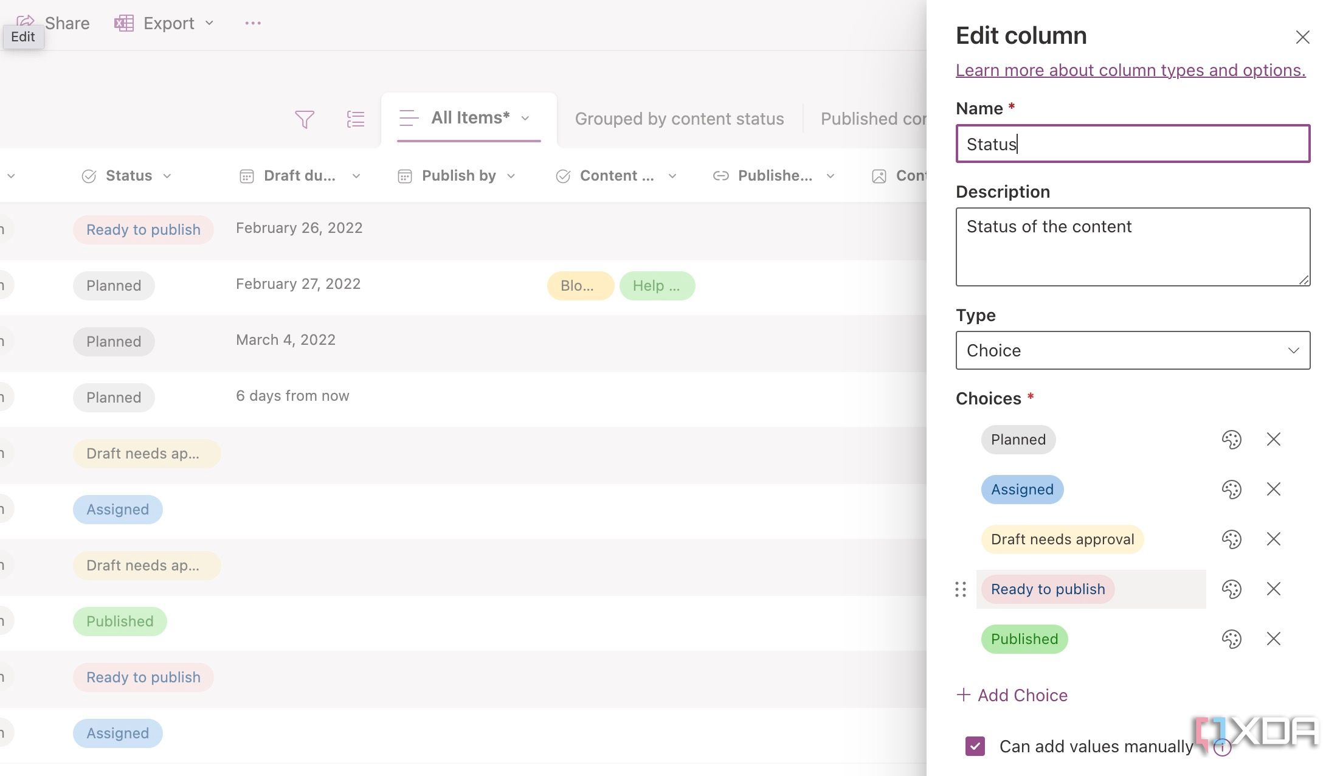Image resolution: width=1340 pixels, height=776 pixels.
Task: Click the info icon beside Can add values manually
Action: [1223, 747]
